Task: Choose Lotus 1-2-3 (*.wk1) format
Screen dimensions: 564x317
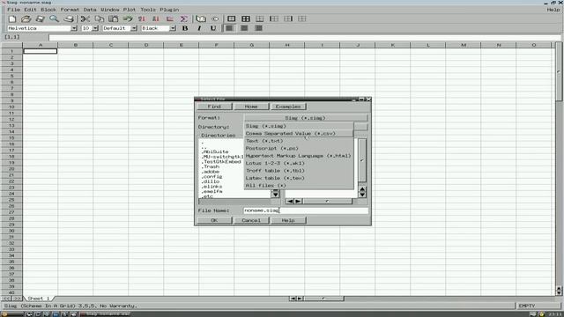Action: coord(299,163)
